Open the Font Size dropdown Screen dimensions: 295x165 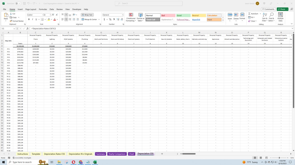click(x=50, y=15)
